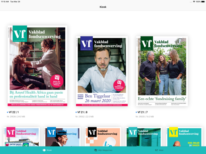Open 'fundraising family' magazine cover
The height and width of the screenshot is (154, 206).
(162, 71)
